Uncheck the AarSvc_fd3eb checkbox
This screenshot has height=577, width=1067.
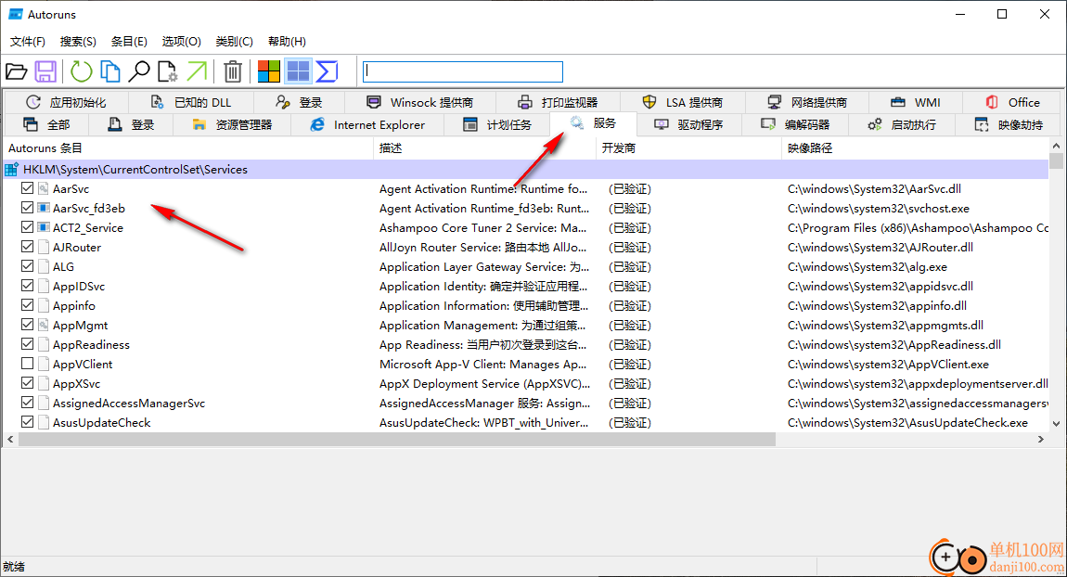(x=27, y=208)
